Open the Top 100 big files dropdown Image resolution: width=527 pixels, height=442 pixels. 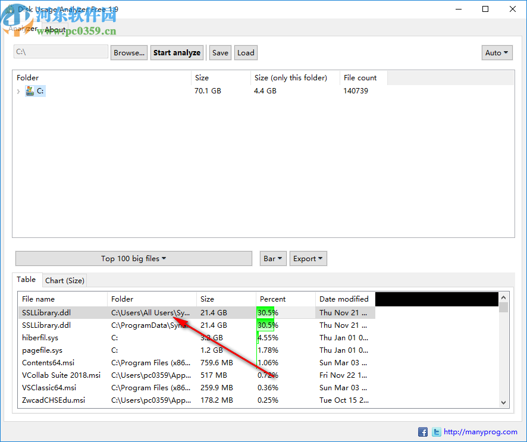[x=133, y=258]
